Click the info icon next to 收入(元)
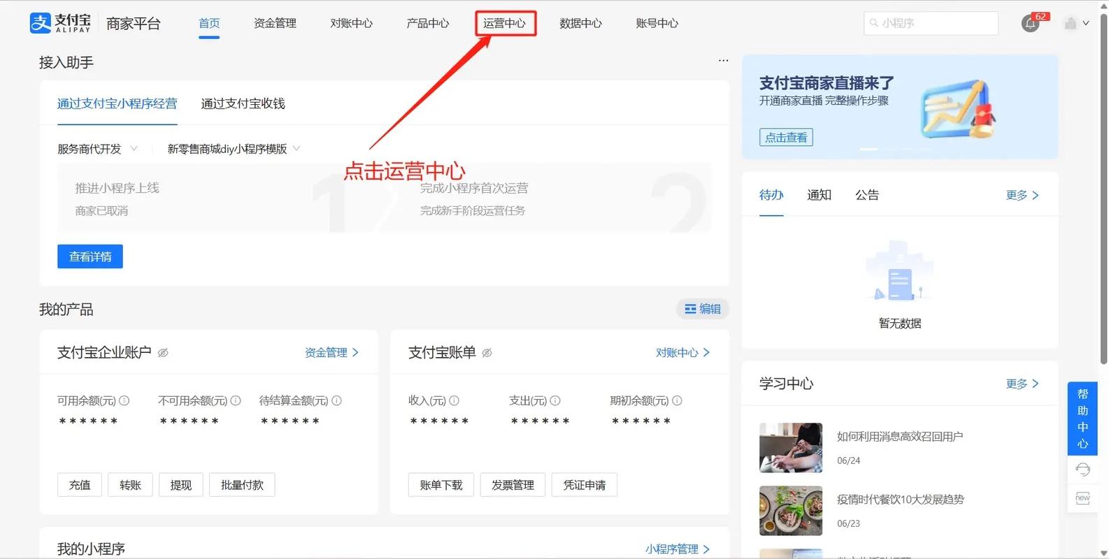Viewport: 1109px width, 559px height. [x=454, y=400]
